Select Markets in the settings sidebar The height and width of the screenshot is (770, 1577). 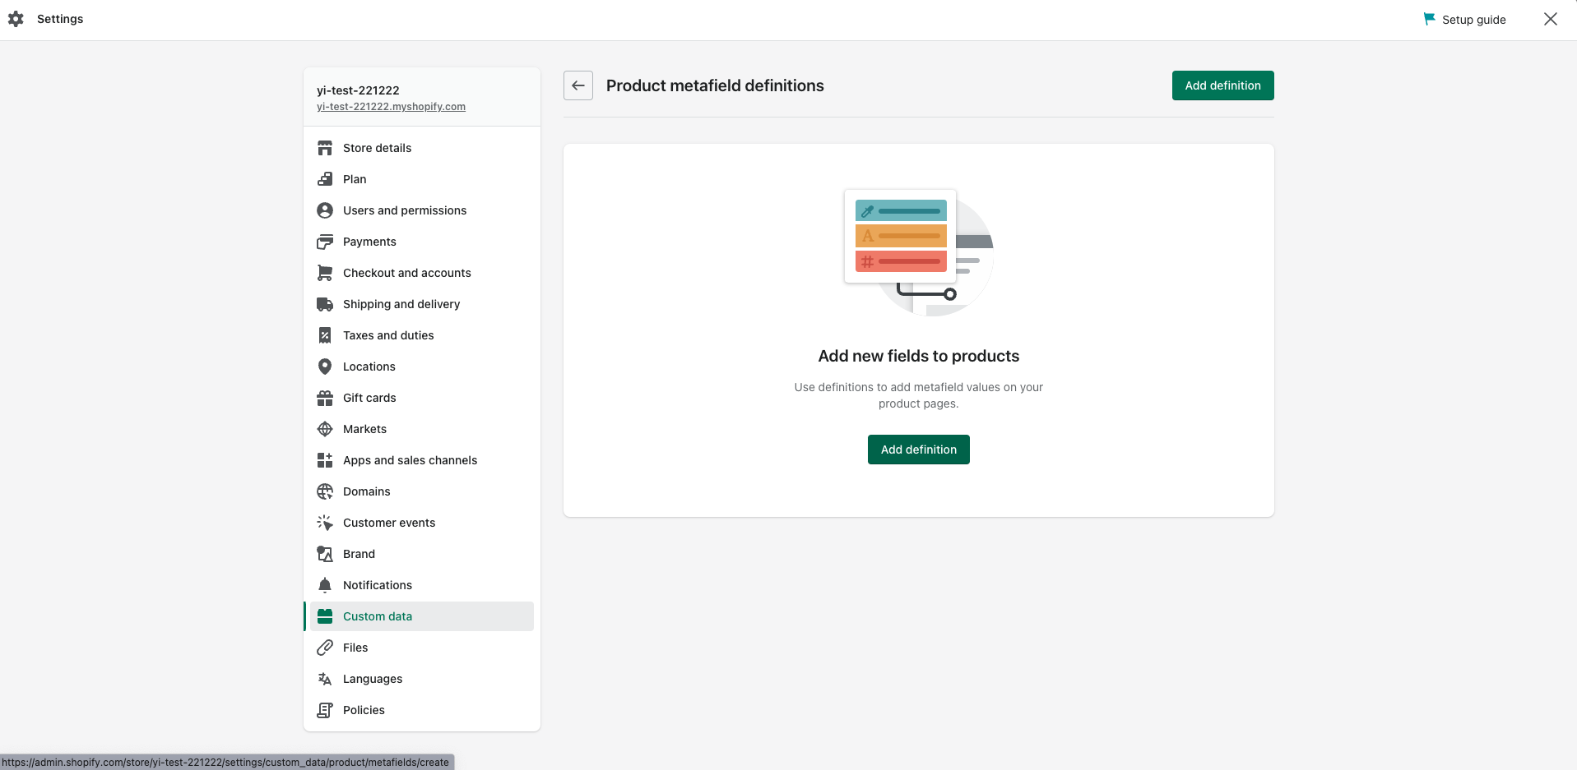point(364,429)
